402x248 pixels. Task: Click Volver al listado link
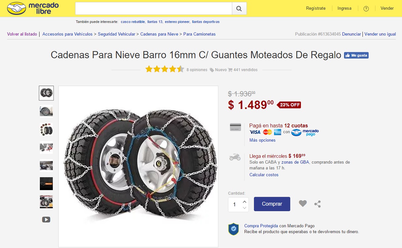[22, 34]
